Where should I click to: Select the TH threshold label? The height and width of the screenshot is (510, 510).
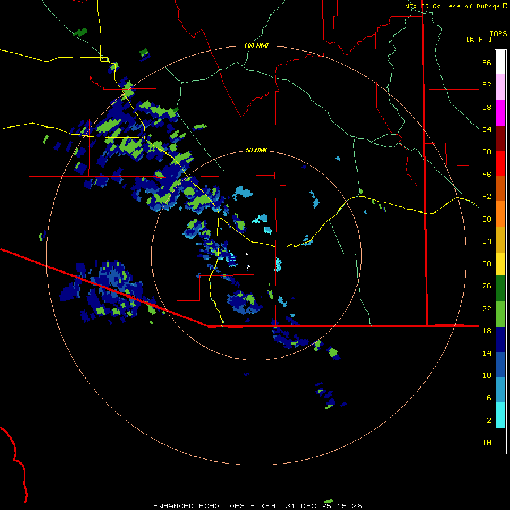pyautogui.click(x=487, y=443)
